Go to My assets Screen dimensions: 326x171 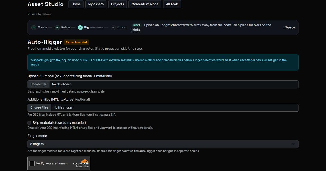(x=96, y=4)
